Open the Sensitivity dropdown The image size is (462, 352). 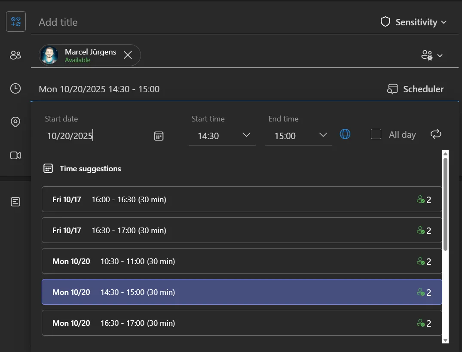click(414, 22)
